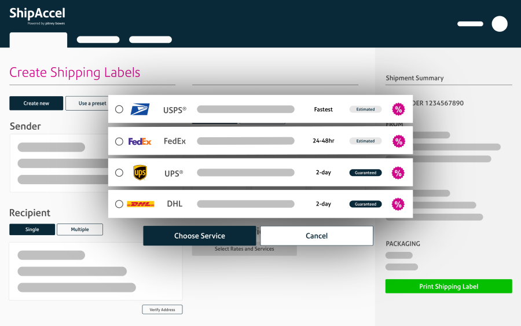Click the DHL carrier name text
This screenshot has height=326, width=521.
pyautogui.click(x=174, y=204)
